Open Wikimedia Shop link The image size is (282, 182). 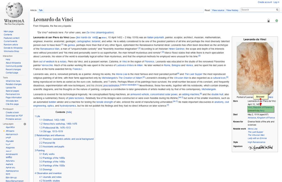point(11,51)
